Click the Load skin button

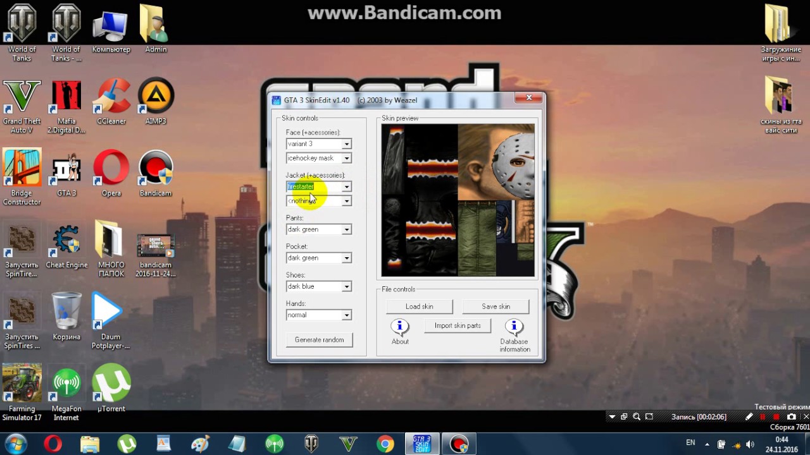pos(419,306)
